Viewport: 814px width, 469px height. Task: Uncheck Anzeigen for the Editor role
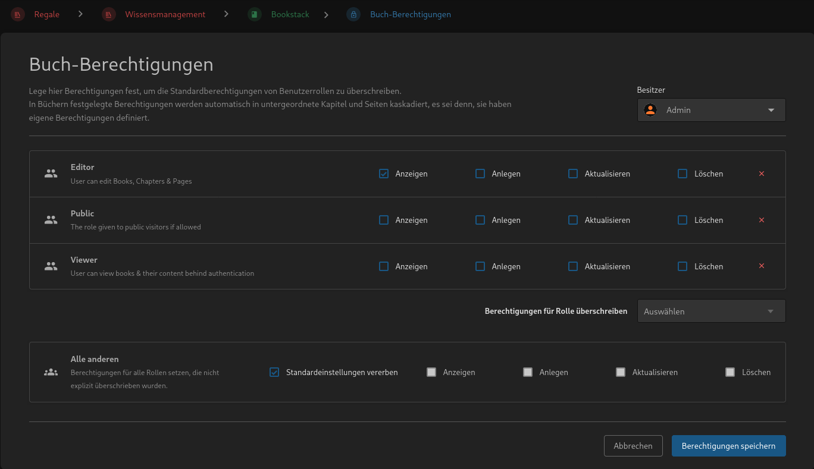click(x=384, y=174)
